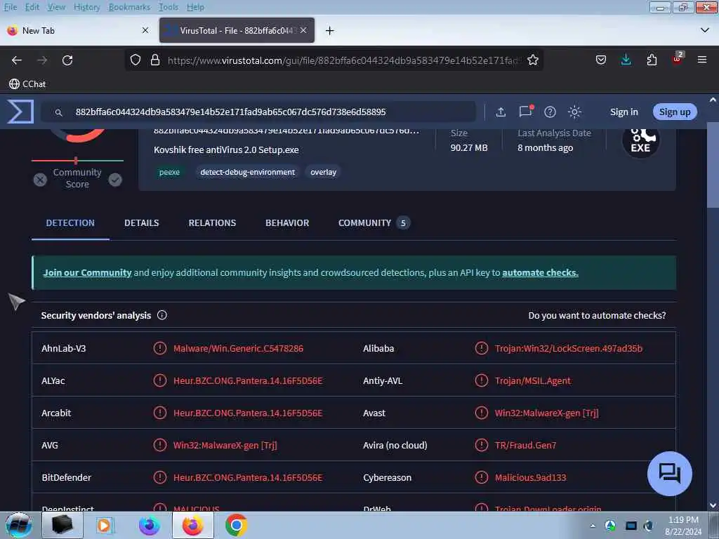This screenshot has height=539, width=719.
Task: Switch to the RELATIONS tab
Action: tap(212, 222)
